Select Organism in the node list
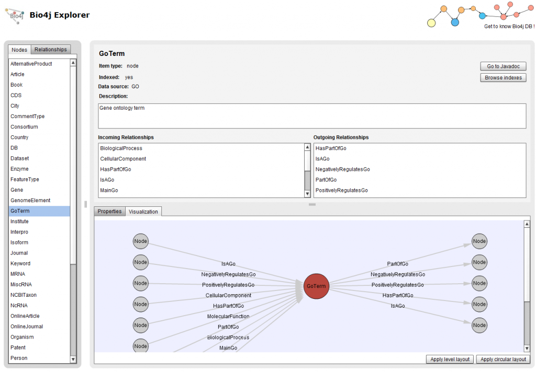Image resolution: width=536 pixels, height=372 pixels. pos(39,337)
